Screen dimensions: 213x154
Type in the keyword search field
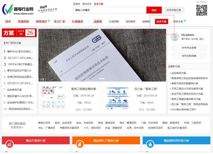110,10
